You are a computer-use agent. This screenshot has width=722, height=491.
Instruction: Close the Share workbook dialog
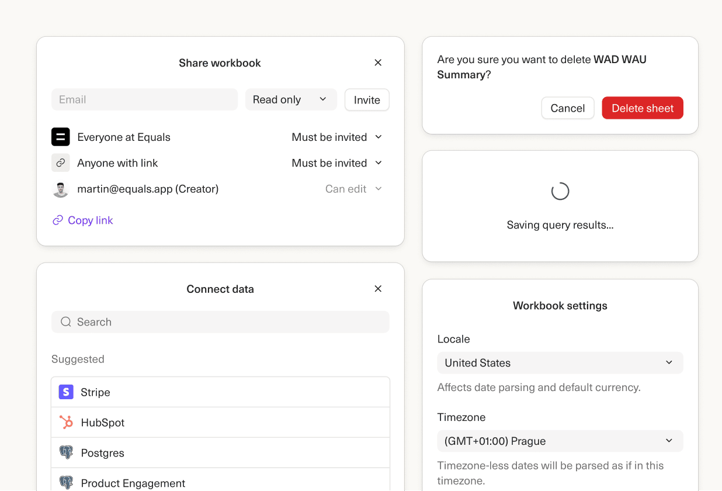click(x=378, y=63)
